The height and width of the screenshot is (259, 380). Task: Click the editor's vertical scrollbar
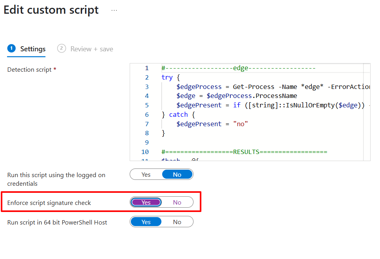pyautogui.click(x=367, y=112)
